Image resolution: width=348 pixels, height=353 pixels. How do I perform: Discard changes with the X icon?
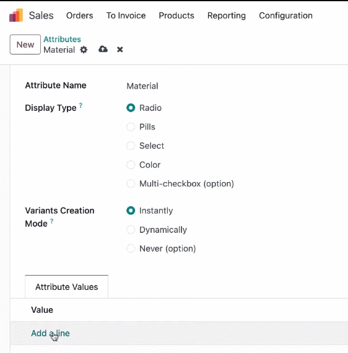tap(120, 50)
